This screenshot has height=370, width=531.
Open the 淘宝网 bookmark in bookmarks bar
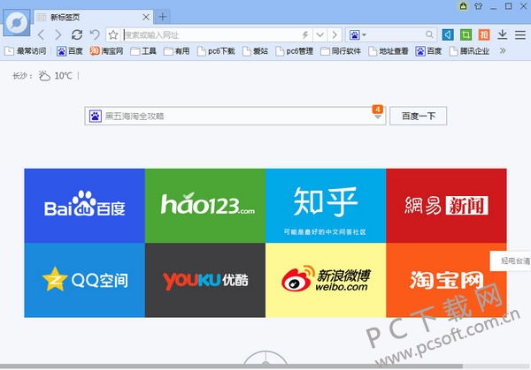coord(105,51)
